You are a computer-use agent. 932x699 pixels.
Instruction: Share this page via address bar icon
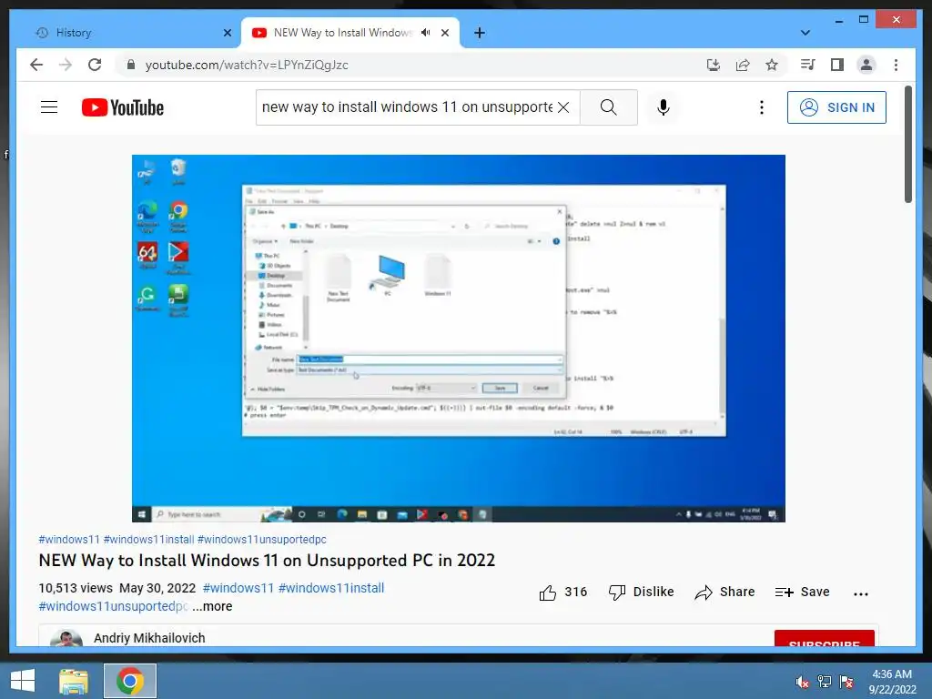point(743,65)
